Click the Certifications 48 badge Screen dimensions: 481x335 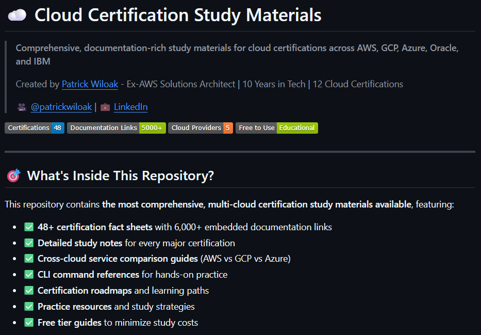click(x=35, y=128)
